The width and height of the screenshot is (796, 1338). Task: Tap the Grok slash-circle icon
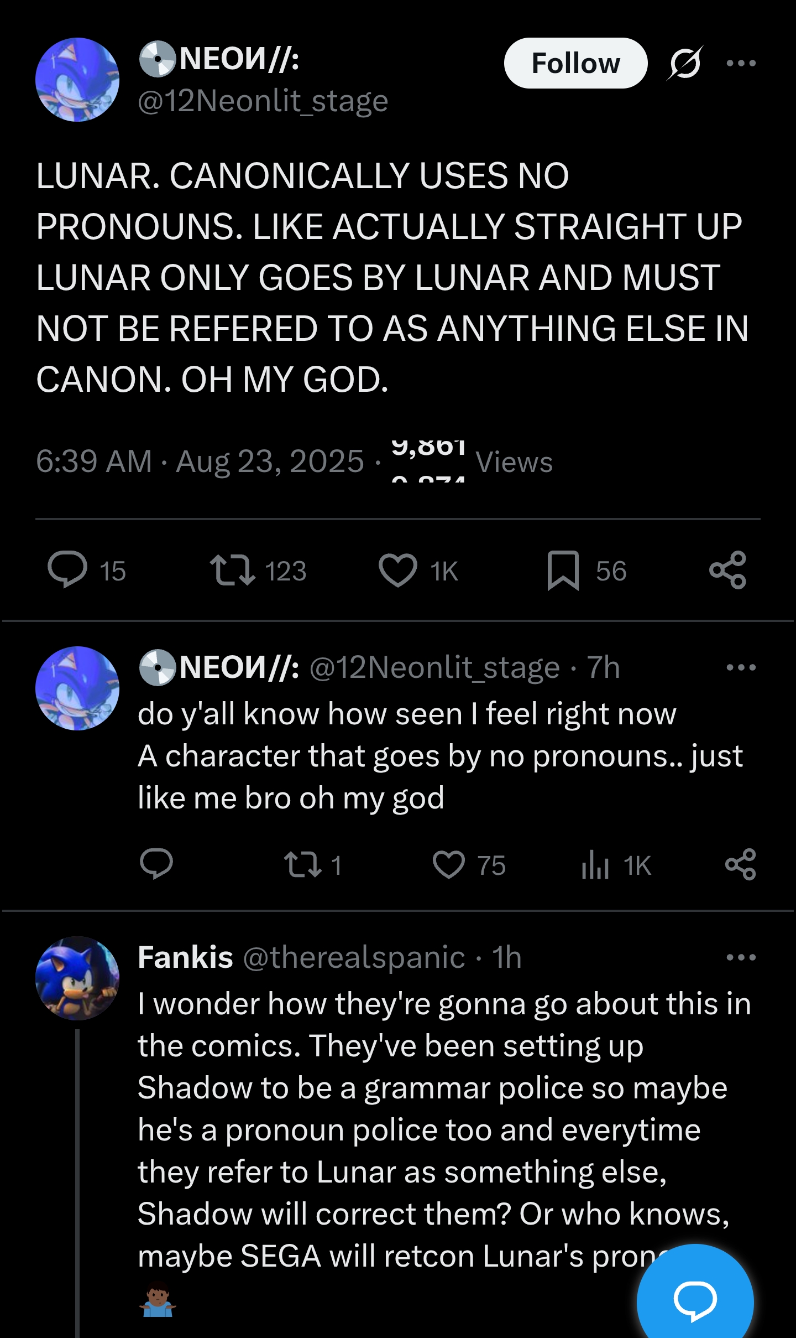pos(685,63)
